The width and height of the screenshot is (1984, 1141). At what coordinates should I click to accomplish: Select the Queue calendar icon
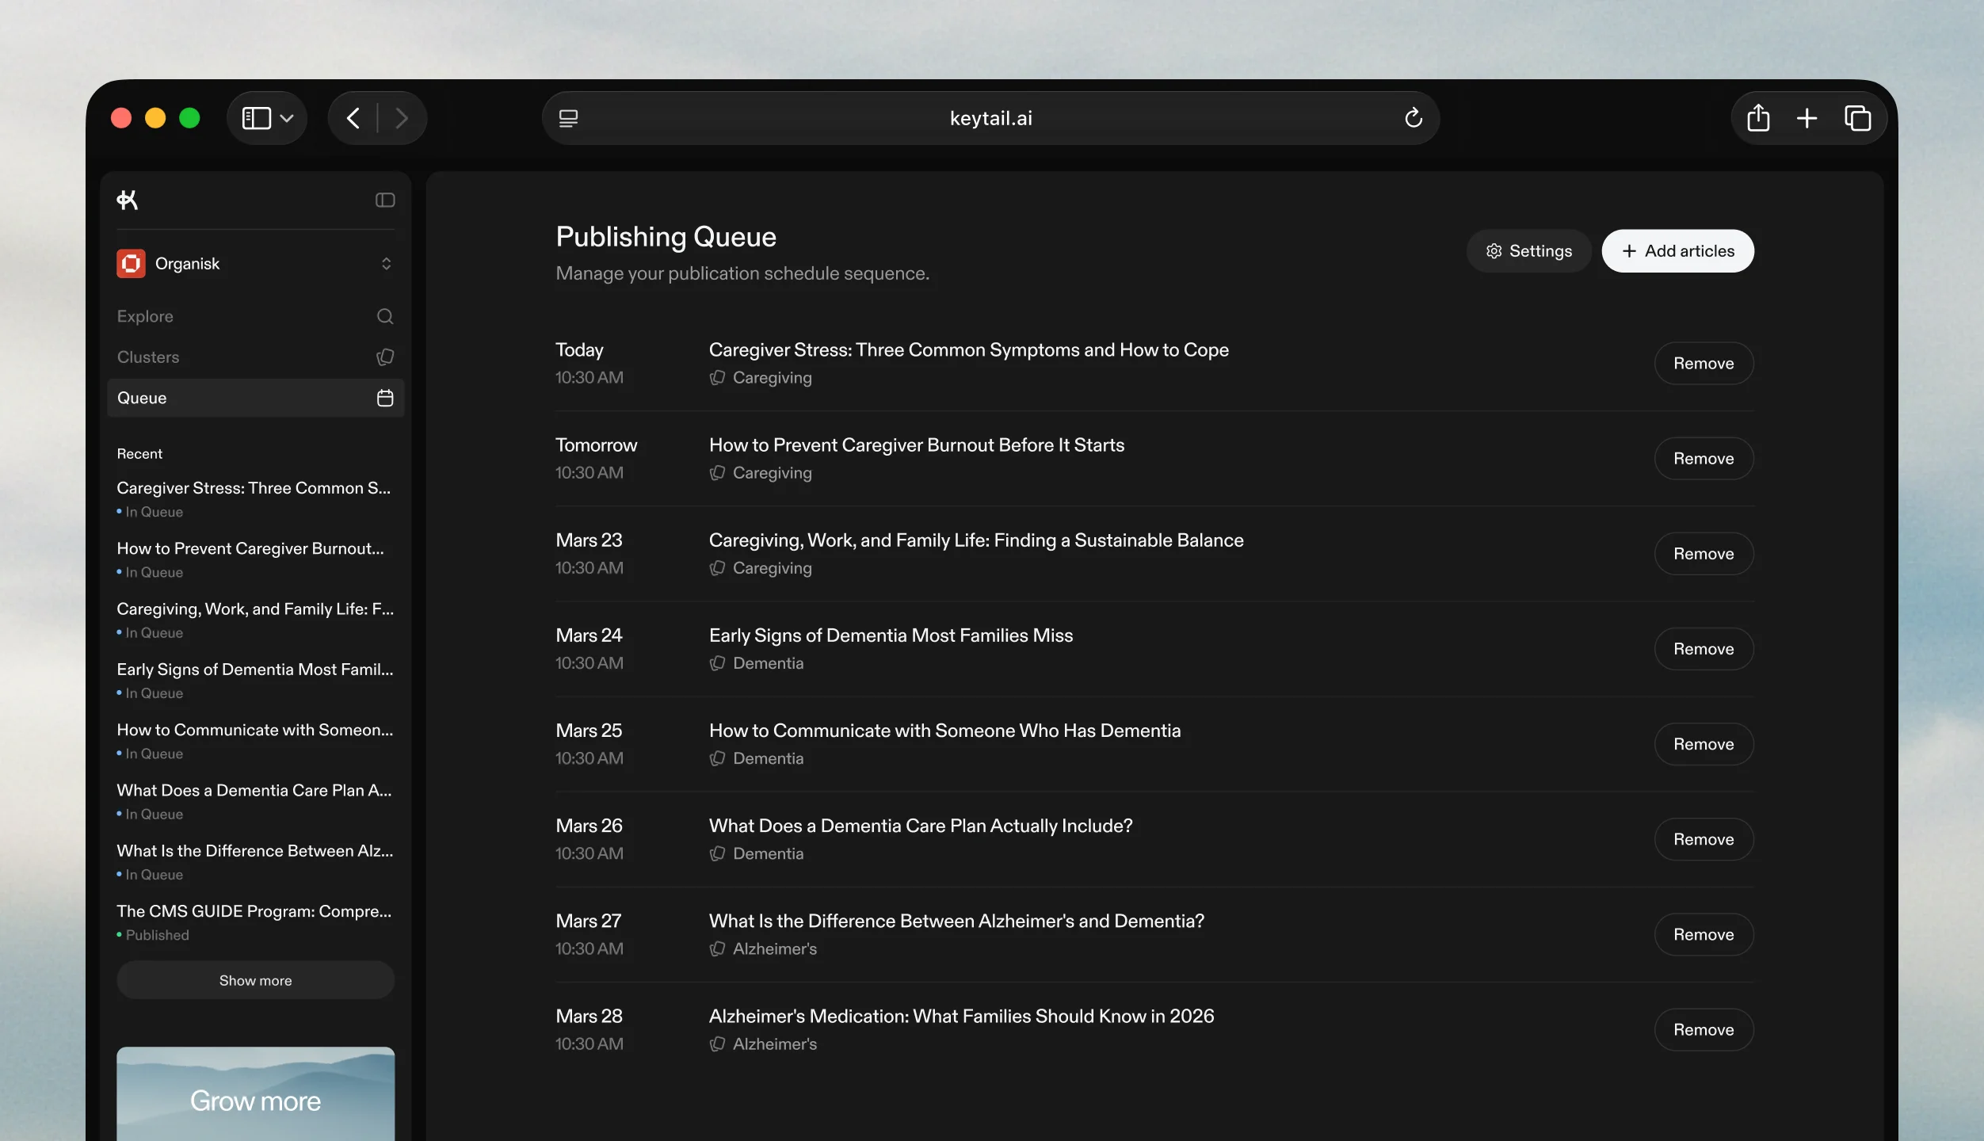[385, 398]
